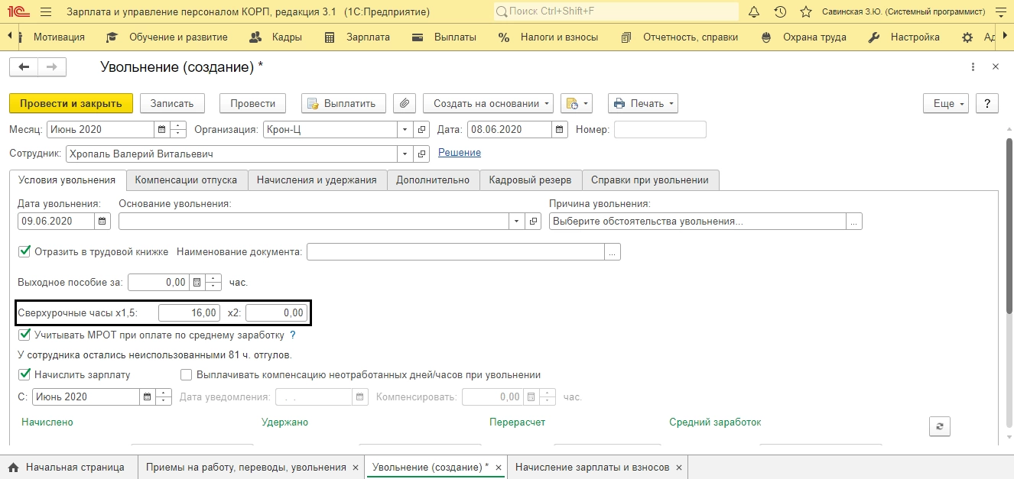Switch to the Кадровый резерв tab
Viewport: 1014px width, 479px height.
(x=531, y=180)
